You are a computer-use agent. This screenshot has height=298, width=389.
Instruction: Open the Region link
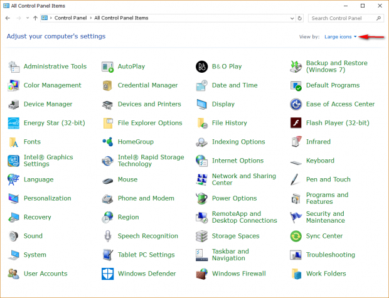tap(128, 217)
